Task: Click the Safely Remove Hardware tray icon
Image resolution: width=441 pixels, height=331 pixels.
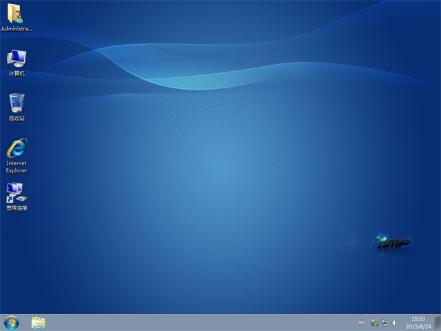Action: click(374, 323)
